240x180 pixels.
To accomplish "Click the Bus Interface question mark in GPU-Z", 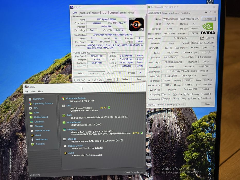I will click(x=214, y=48).
